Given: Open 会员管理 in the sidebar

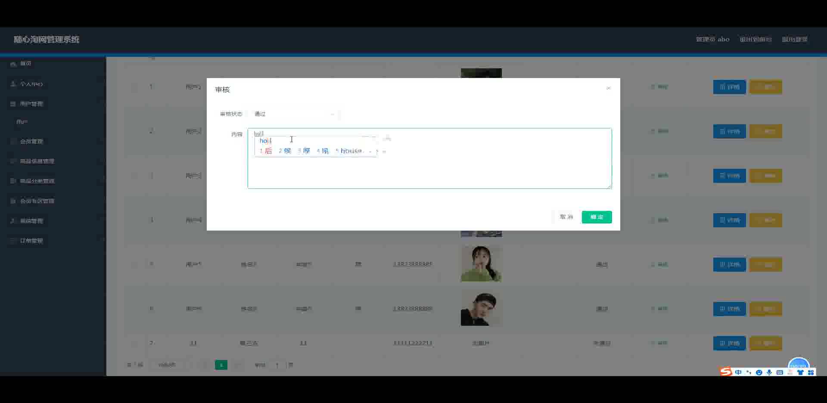Looking at the screenshot, I should coord(31,141).
